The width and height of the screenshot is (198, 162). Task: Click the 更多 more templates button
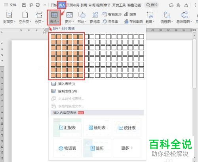pyautogui.click(x=127, y=148)
